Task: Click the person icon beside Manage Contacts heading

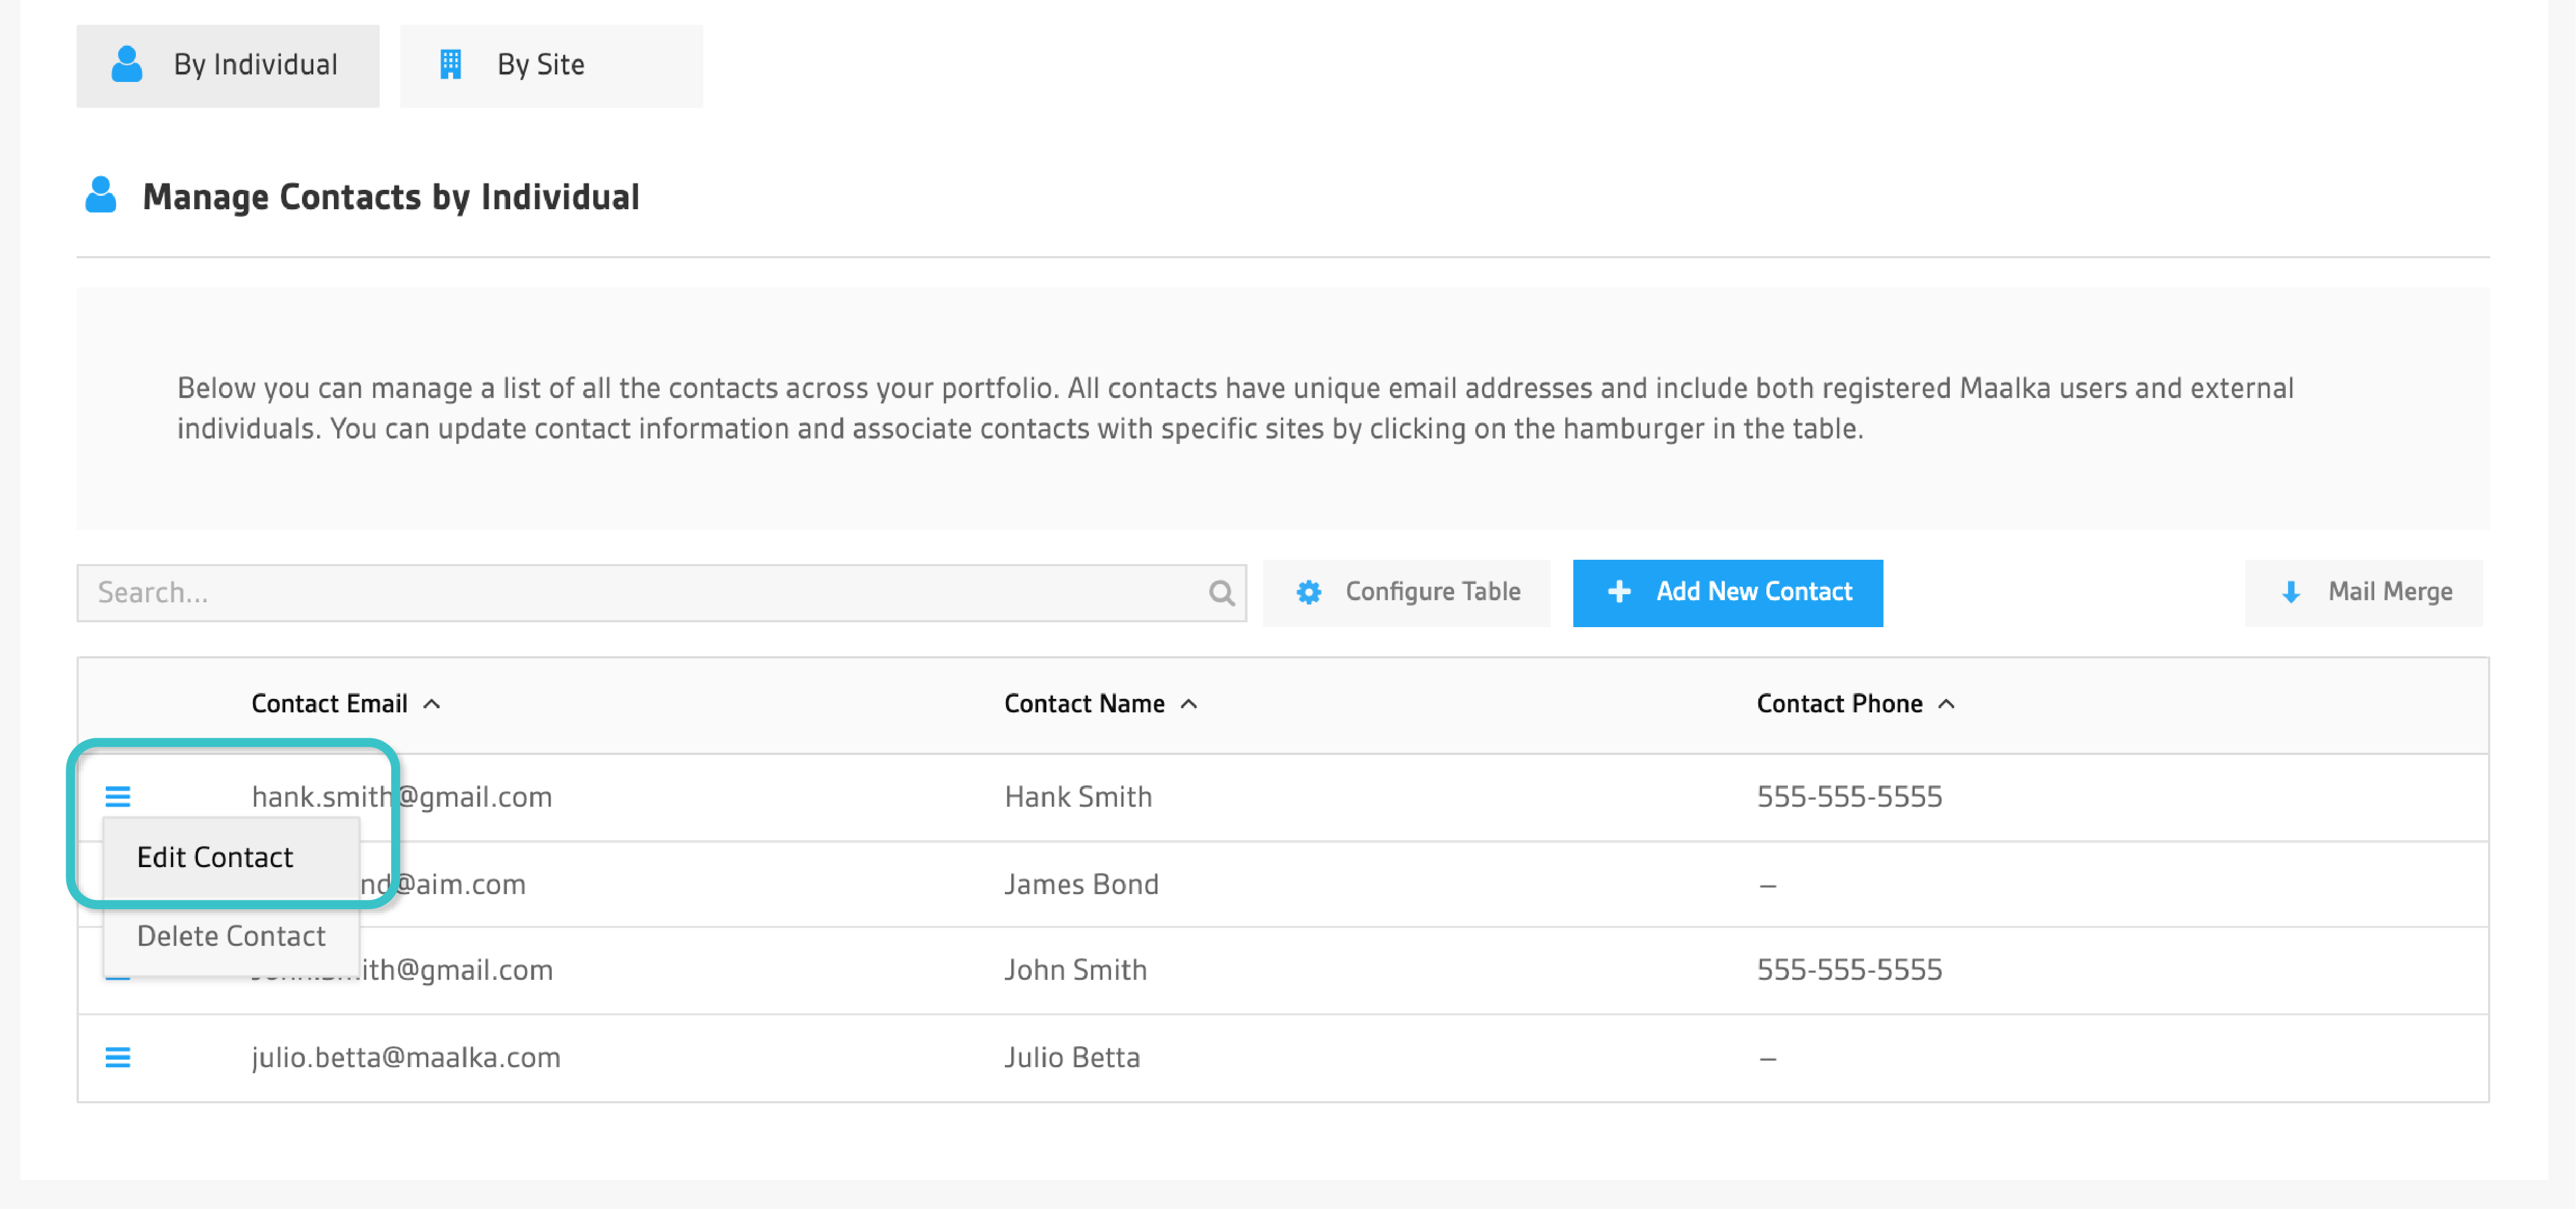Action: pos(101,195)
